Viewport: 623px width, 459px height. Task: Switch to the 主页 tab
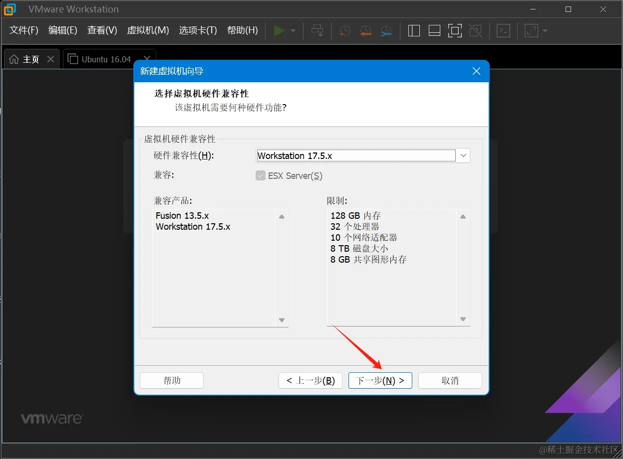coord(31,59)
